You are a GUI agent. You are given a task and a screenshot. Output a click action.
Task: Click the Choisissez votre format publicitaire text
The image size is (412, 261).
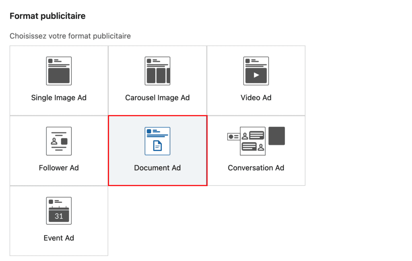coord(70,36)
